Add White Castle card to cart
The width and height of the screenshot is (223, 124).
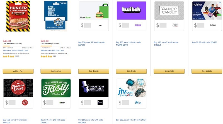coord(56,71)
